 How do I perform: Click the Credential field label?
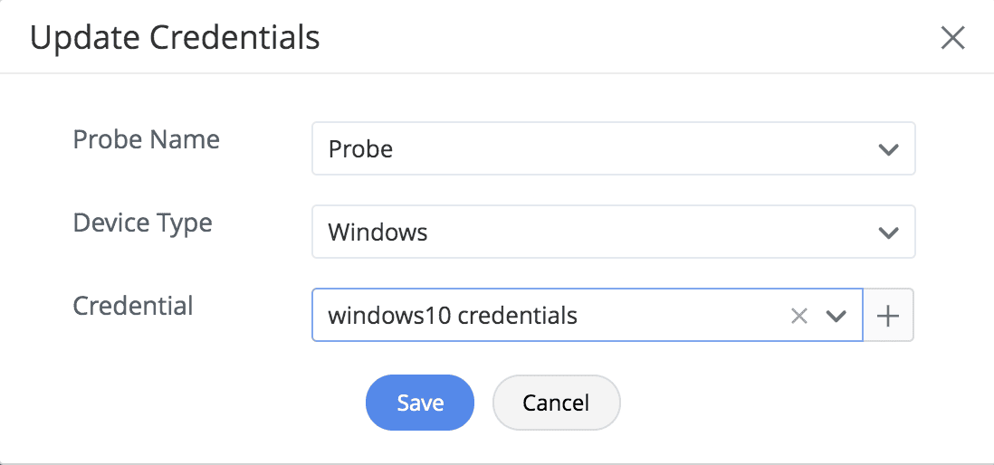[133, 306]
